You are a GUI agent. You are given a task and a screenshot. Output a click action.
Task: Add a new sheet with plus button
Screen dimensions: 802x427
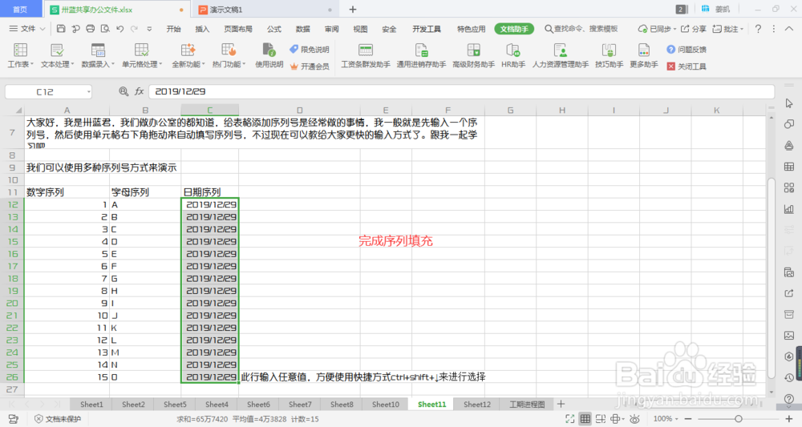pos(561,404)
